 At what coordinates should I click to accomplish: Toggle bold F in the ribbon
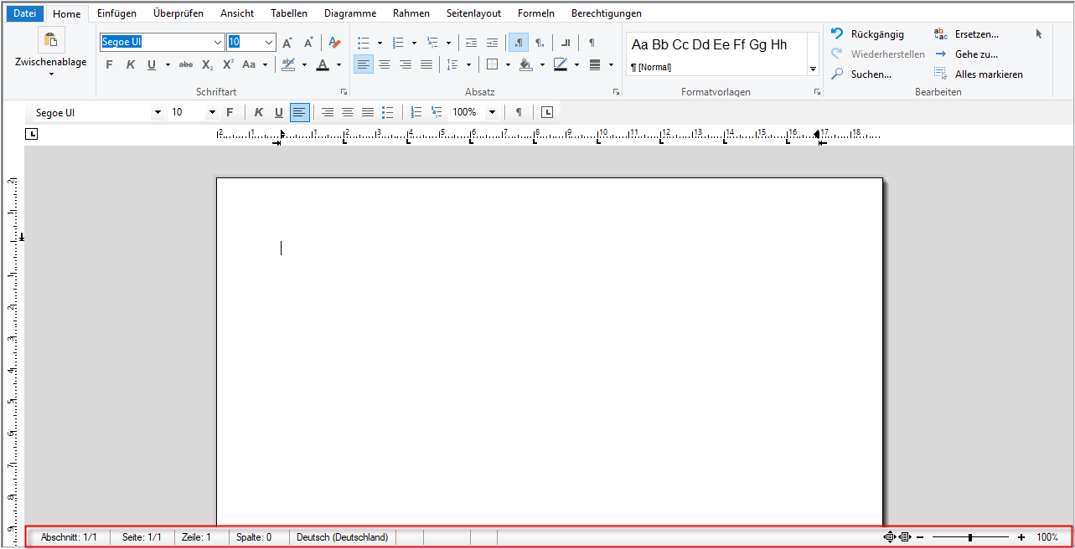pos(109,64)
